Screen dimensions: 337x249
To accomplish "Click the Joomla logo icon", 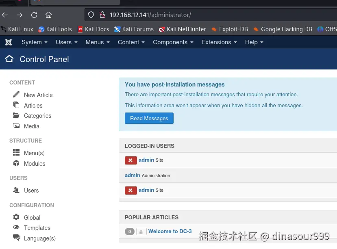I will (x=9, y=42).
